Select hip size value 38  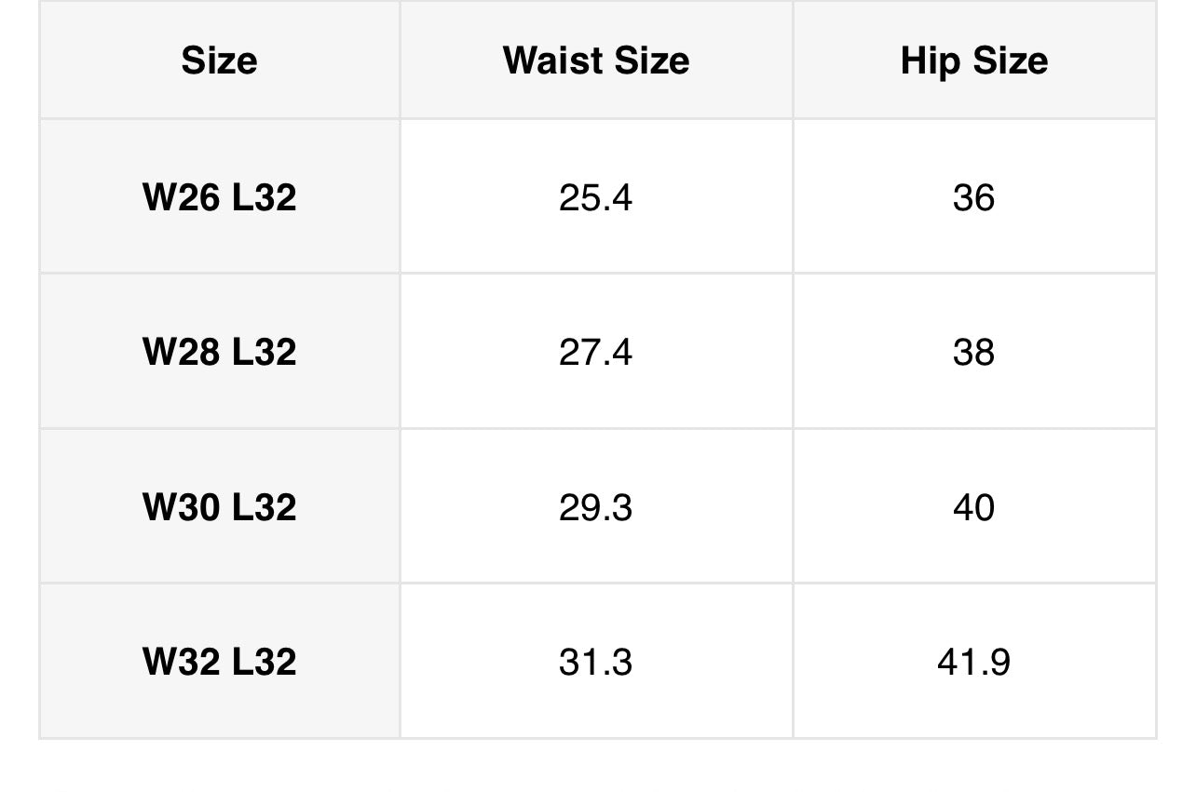973,352
